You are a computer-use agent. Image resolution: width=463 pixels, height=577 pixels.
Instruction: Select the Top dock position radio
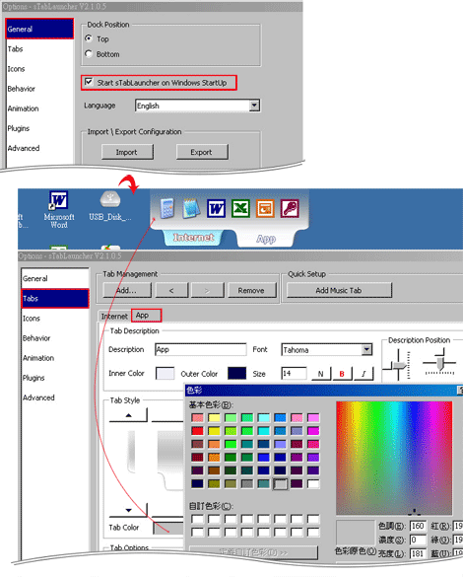[89, 38]
